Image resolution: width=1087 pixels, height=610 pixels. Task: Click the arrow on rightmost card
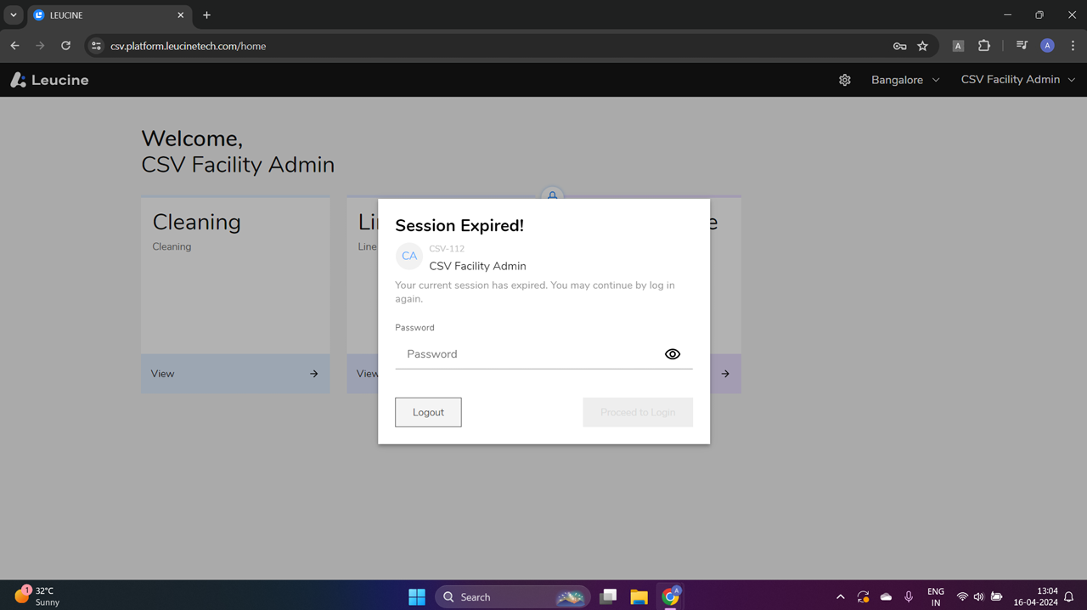click(725, 374)
